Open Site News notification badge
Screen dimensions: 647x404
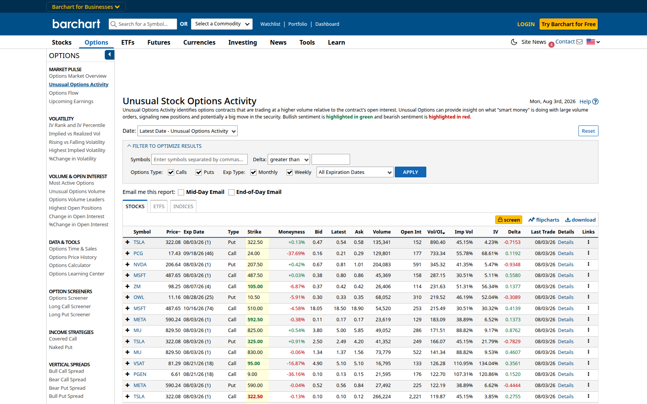(551, 45)
